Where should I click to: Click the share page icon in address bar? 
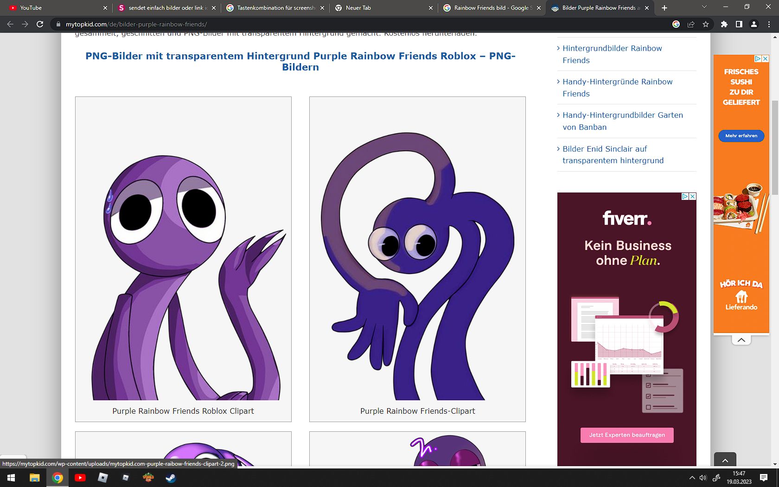691,24
